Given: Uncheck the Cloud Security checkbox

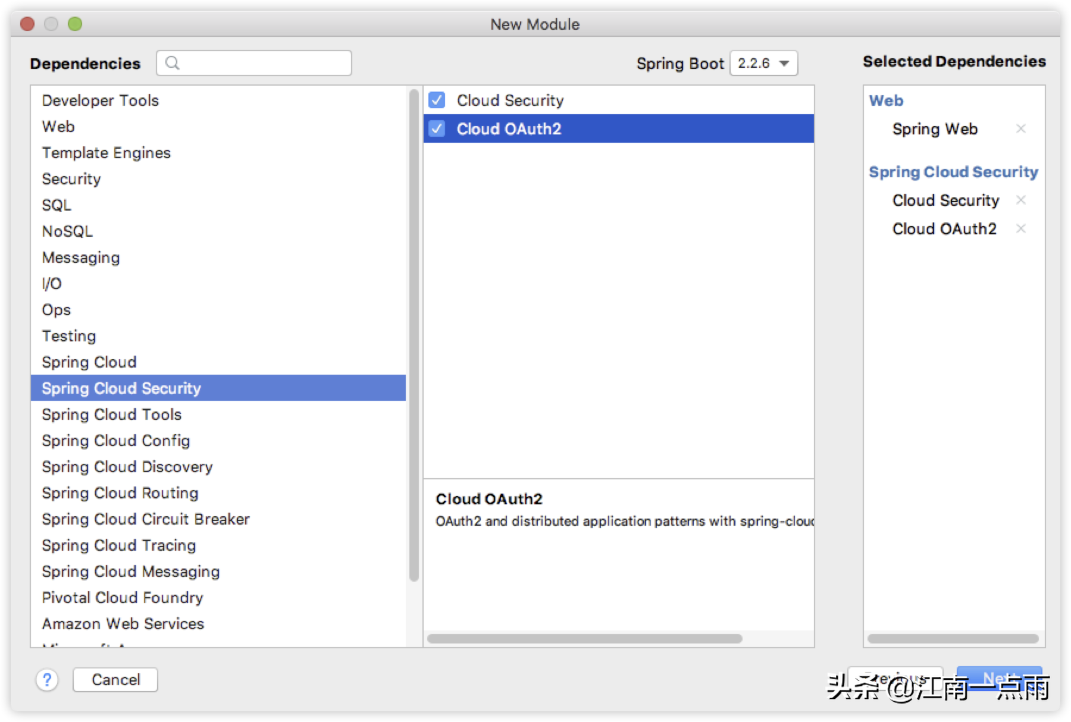Looking at the screenshot, I should [x=437, y=100].
